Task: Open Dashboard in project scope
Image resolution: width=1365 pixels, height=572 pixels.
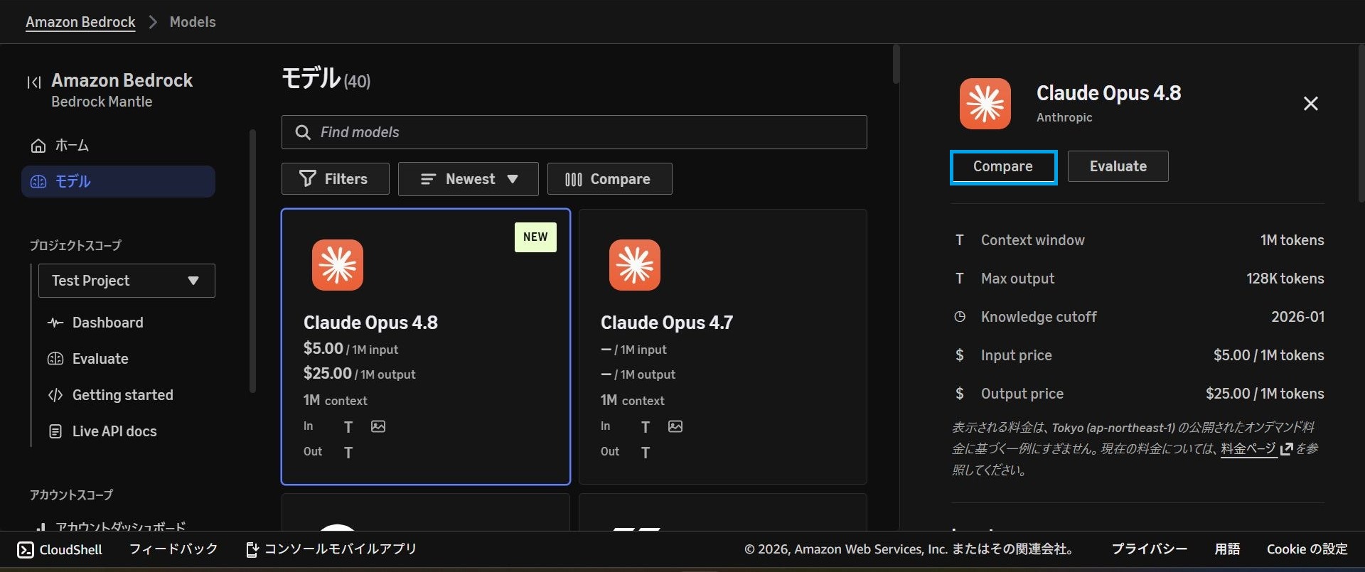Action: click(x=107, y=323)
